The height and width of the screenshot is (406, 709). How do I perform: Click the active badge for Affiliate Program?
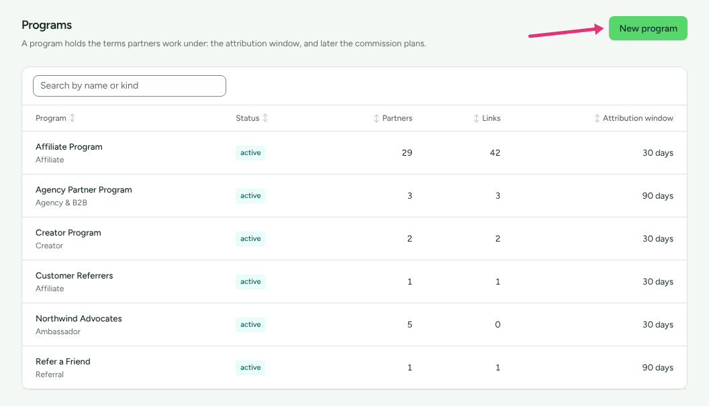(x=250, y=153)
